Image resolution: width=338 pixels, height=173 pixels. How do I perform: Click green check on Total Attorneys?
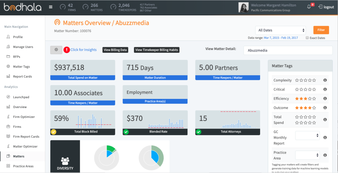198,132
